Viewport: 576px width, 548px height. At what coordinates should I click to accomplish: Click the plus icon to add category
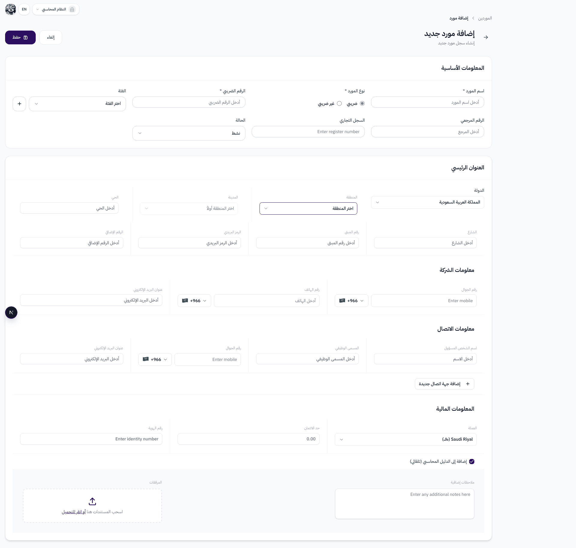click(19, 104)
